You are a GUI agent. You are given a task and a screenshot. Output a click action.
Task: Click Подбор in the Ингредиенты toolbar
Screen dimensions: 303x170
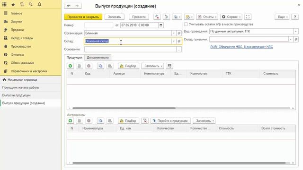tap(128, 121)
